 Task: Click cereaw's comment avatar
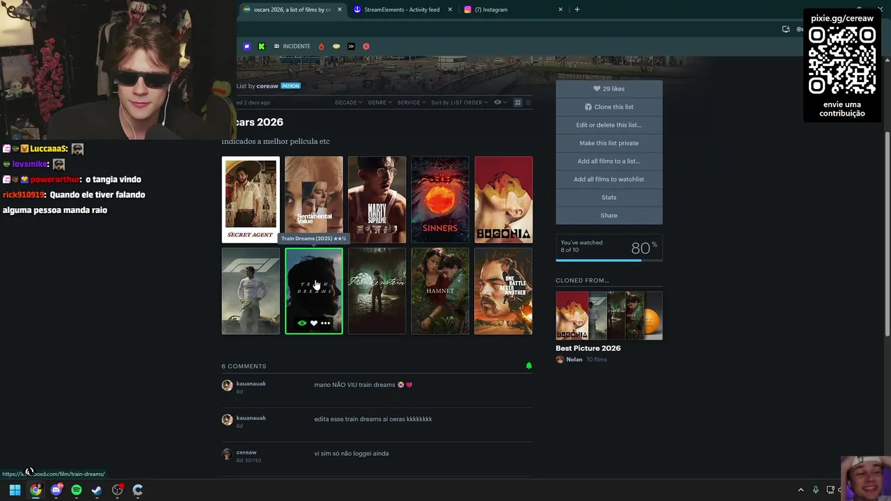(227, 454)
